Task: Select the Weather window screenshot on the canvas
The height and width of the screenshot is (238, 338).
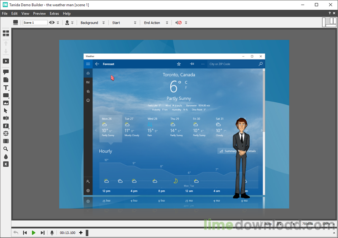Action: pyautogui.click(x=174, y=124)
